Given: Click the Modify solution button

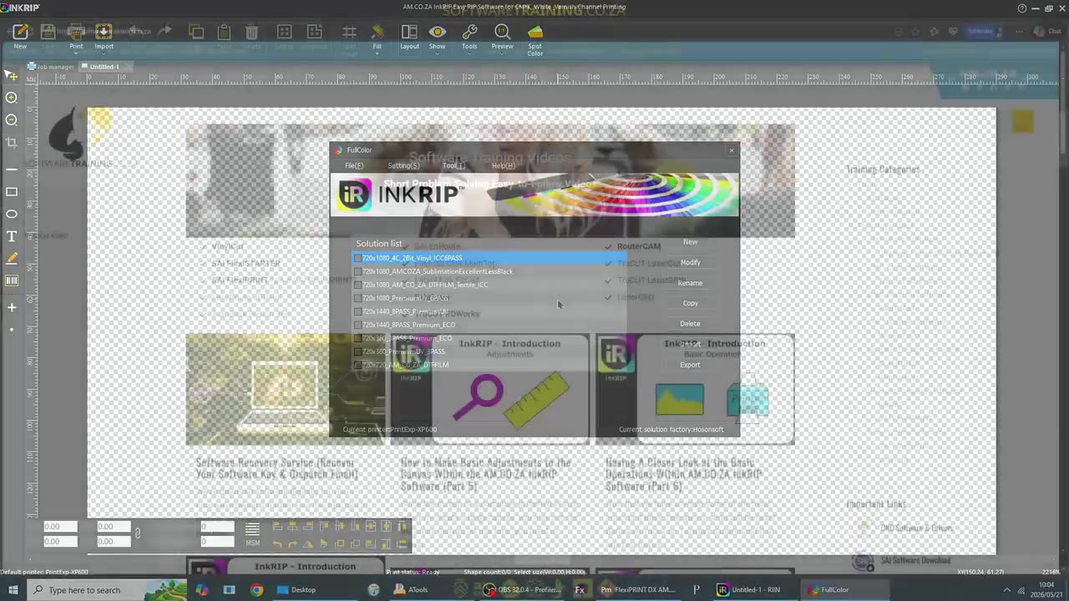Looking at the screenshot, I should [x=690, y=262].
